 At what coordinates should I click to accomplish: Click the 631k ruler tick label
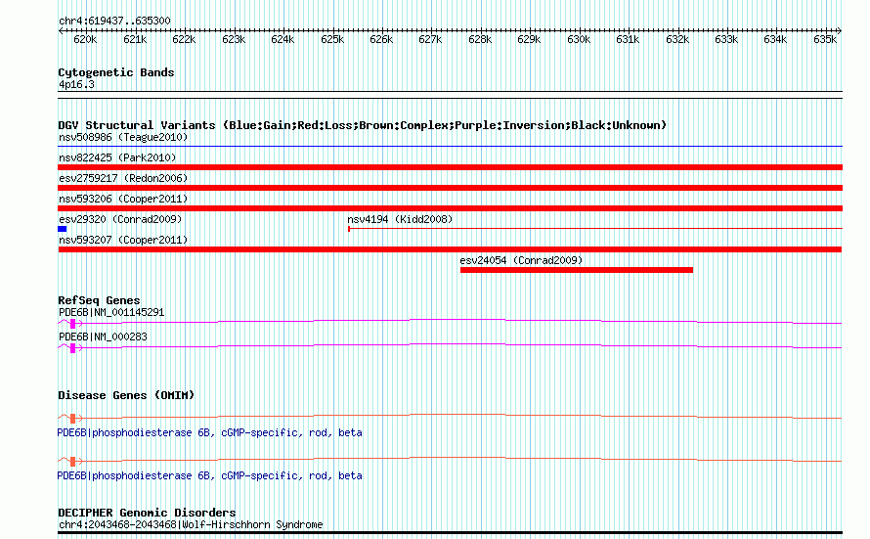tap(628, 39)
